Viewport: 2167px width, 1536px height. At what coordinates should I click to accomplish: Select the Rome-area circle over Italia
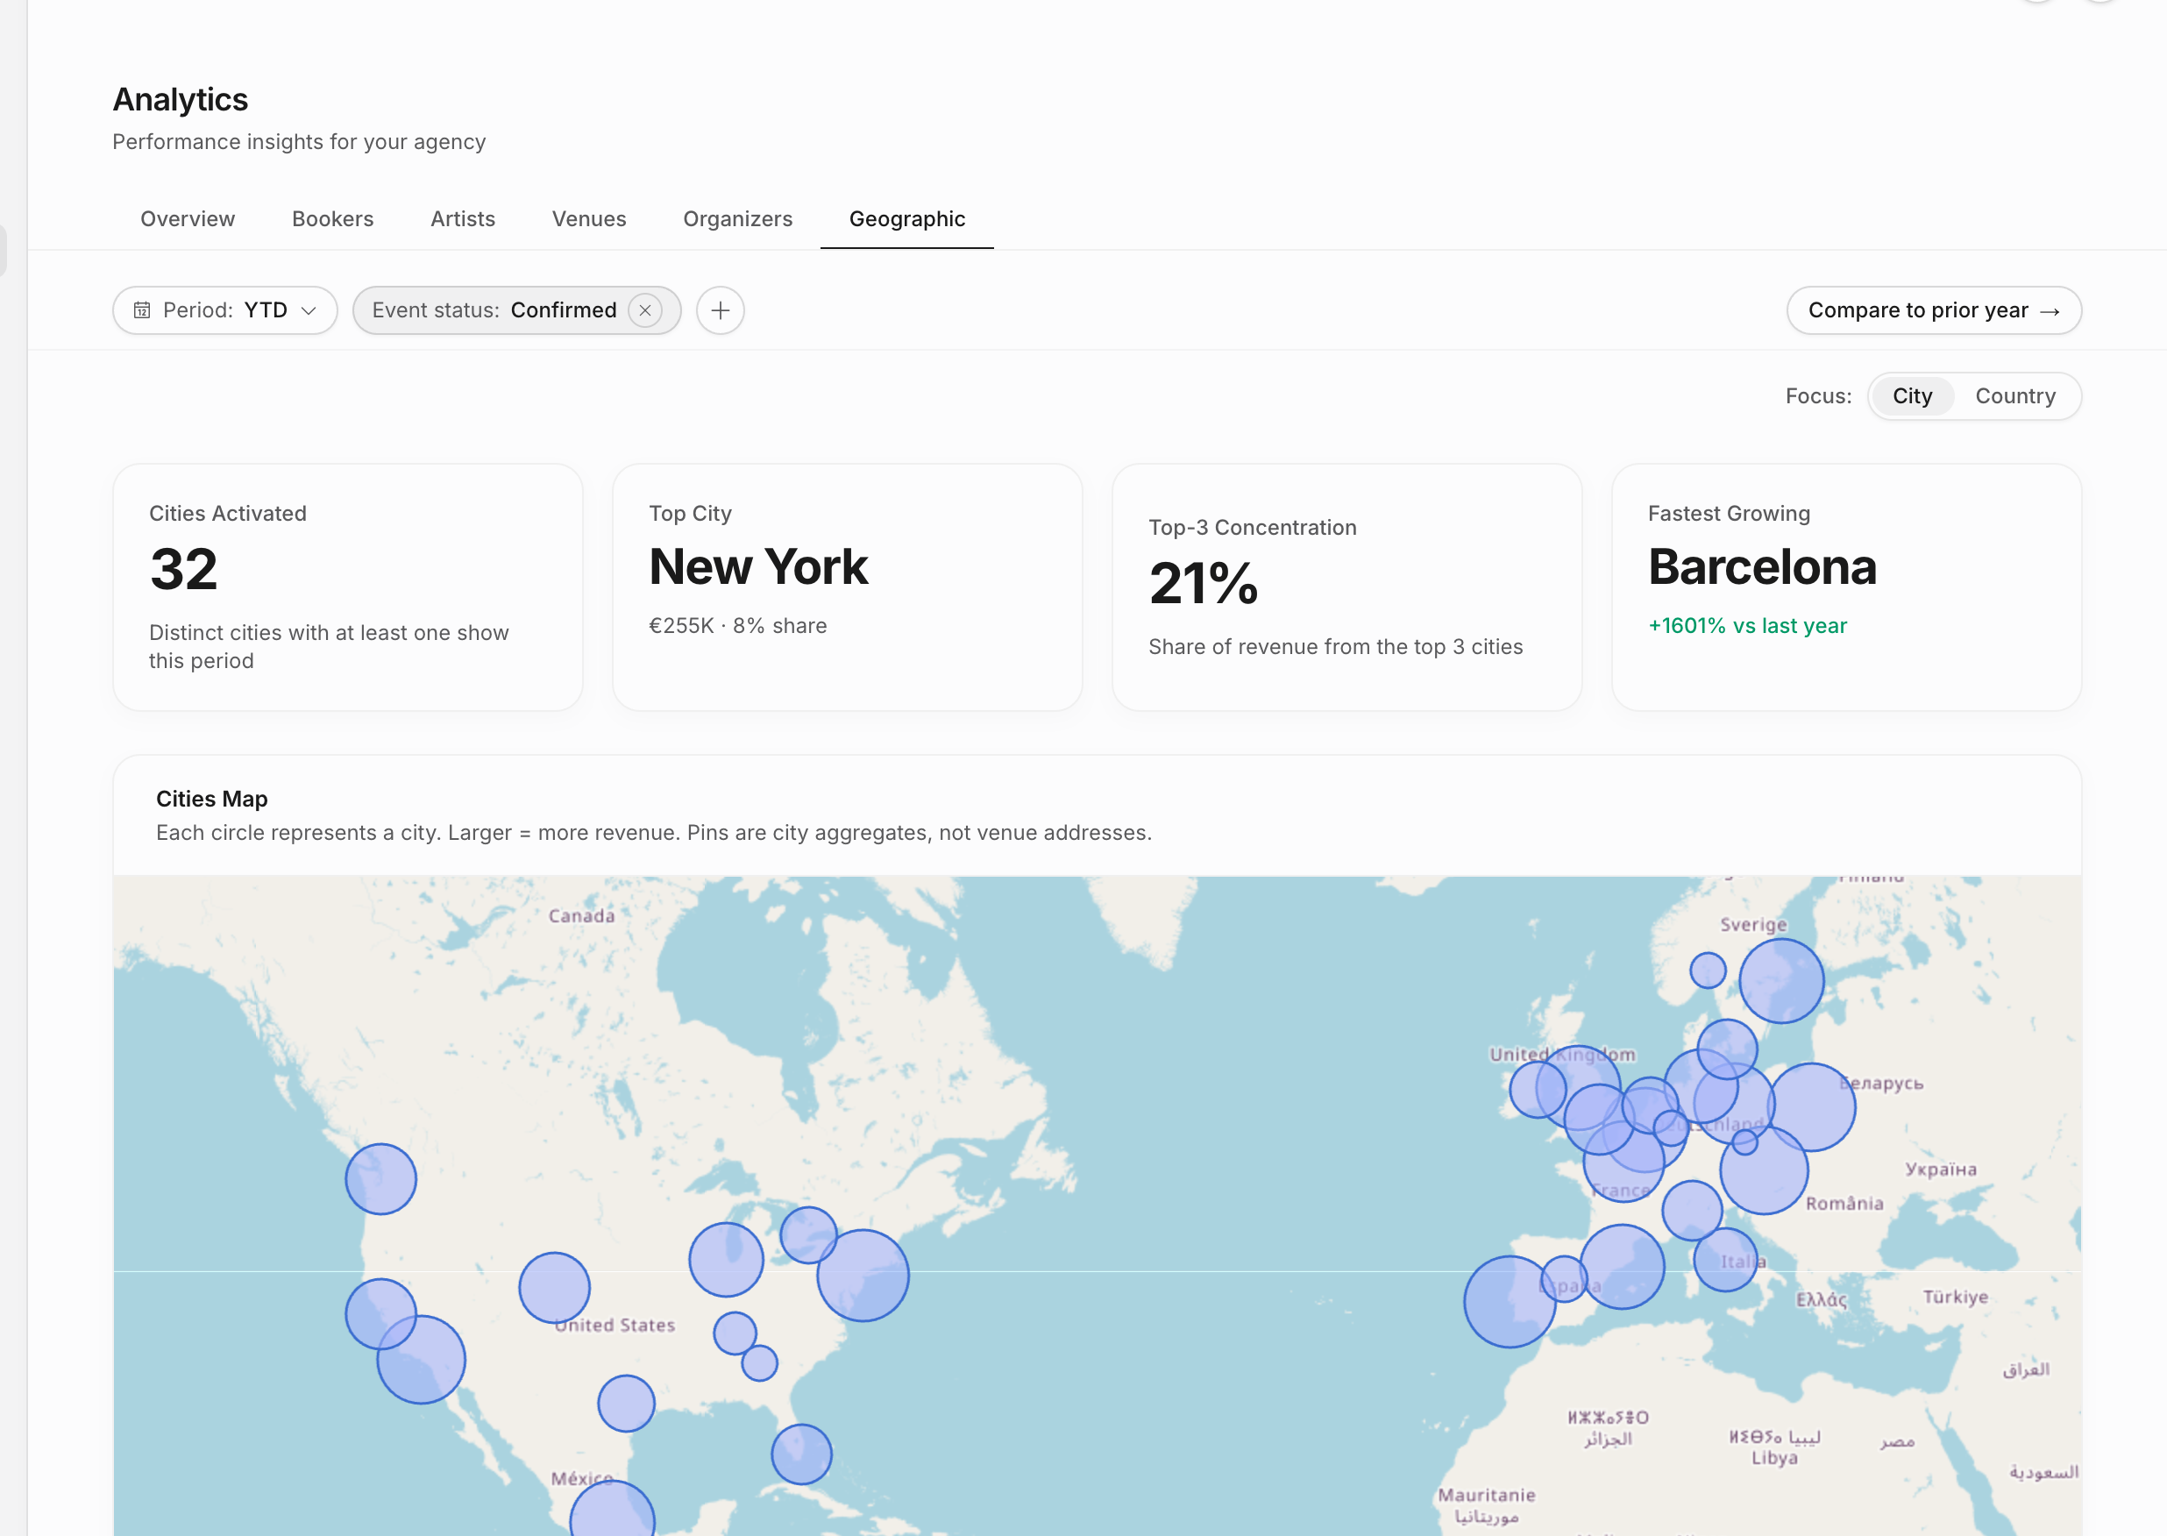click(x=1725, y=1260)
